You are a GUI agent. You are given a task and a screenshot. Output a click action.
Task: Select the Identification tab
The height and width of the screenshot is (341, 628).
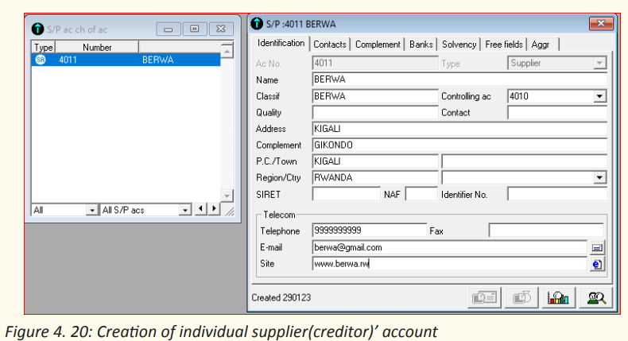click(281, 43)
